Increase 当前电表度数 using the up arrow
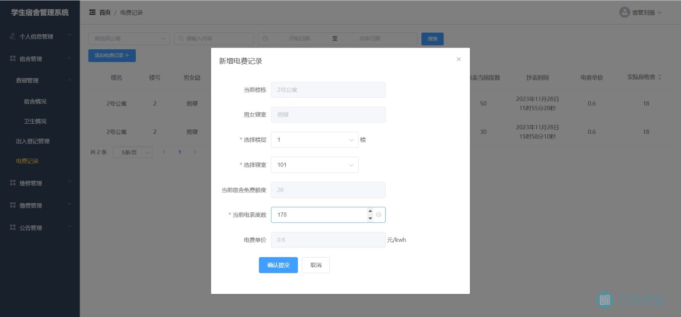Screen dimensions: 681x317 (x=370, y=211)
